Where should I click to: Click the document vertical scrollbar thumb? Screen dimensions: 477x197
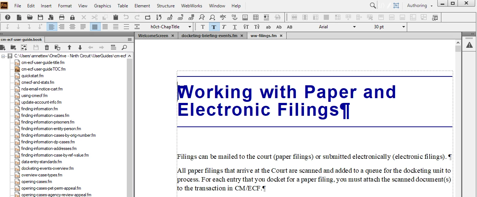(458, 49)
